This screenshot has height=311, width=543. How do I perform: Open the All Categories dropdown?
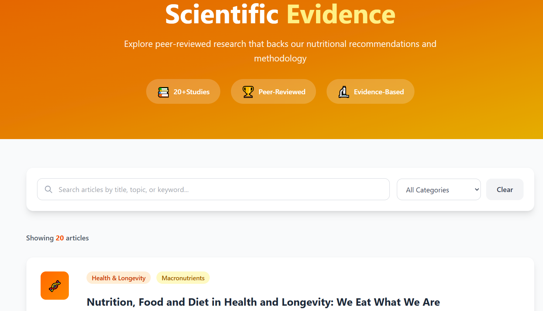[x=434, y=190]
